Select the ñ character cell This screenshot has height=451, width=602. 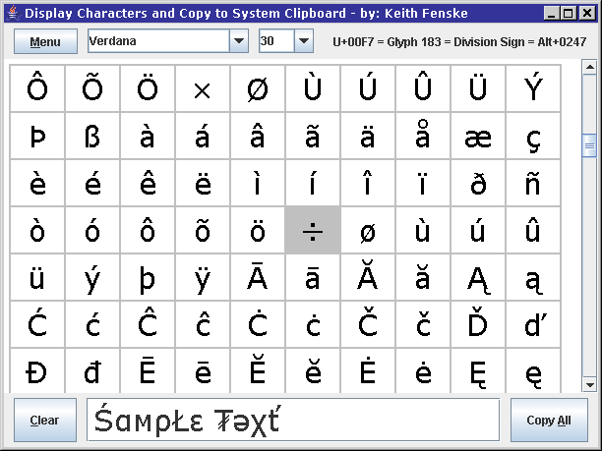point(533,184)
